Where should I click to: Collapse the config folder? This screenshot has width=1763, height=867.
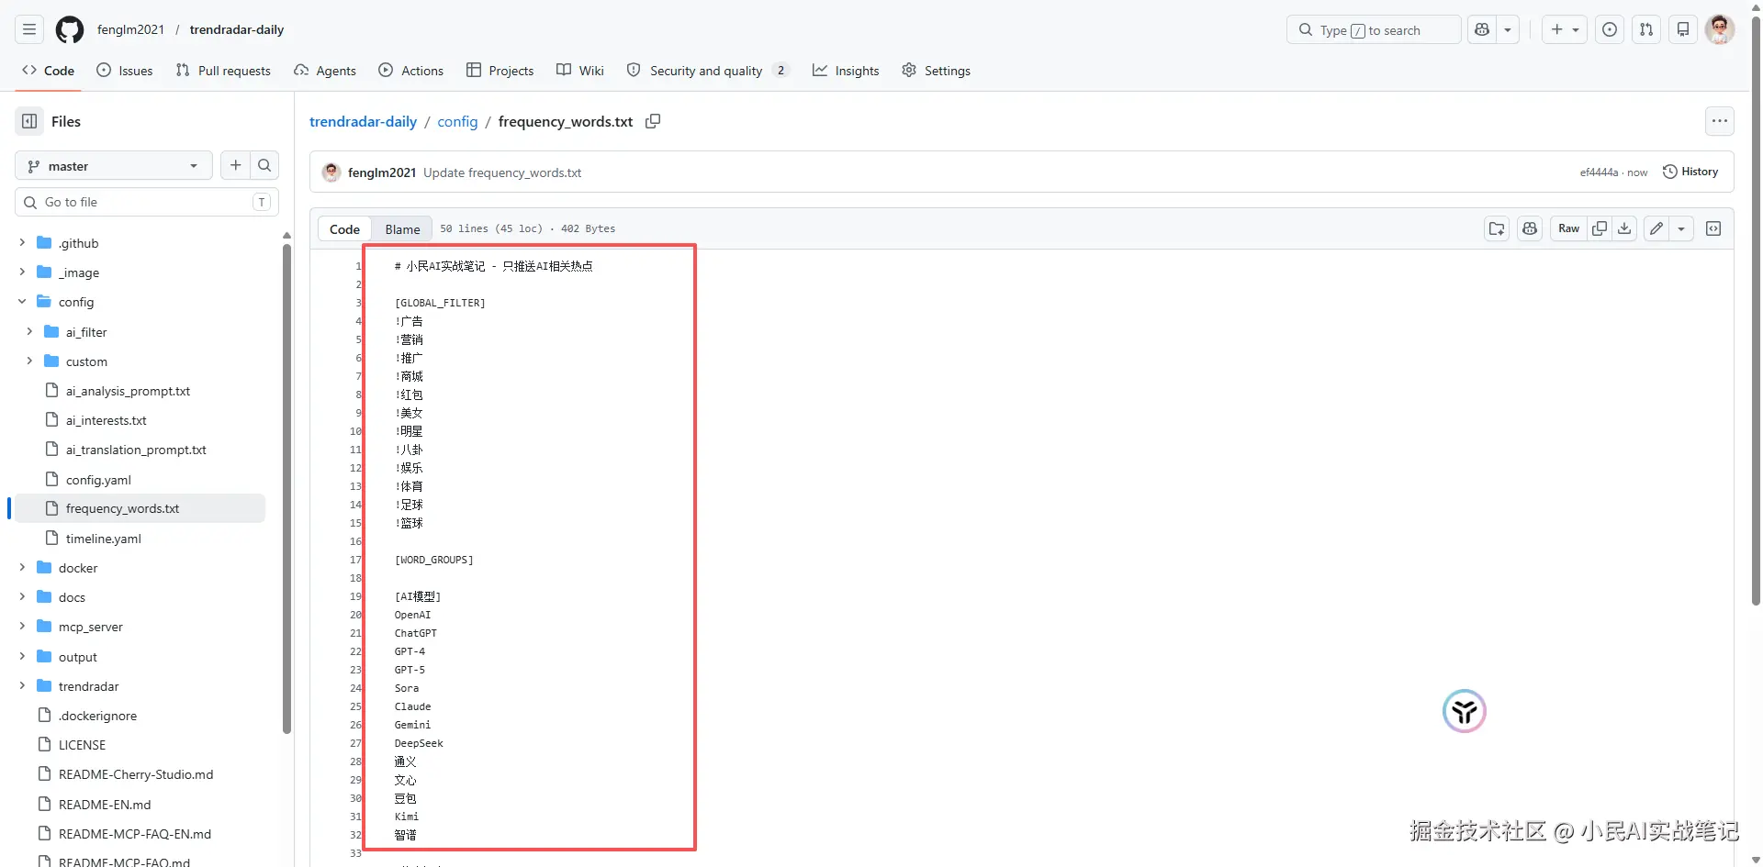(x=22, y=301)
